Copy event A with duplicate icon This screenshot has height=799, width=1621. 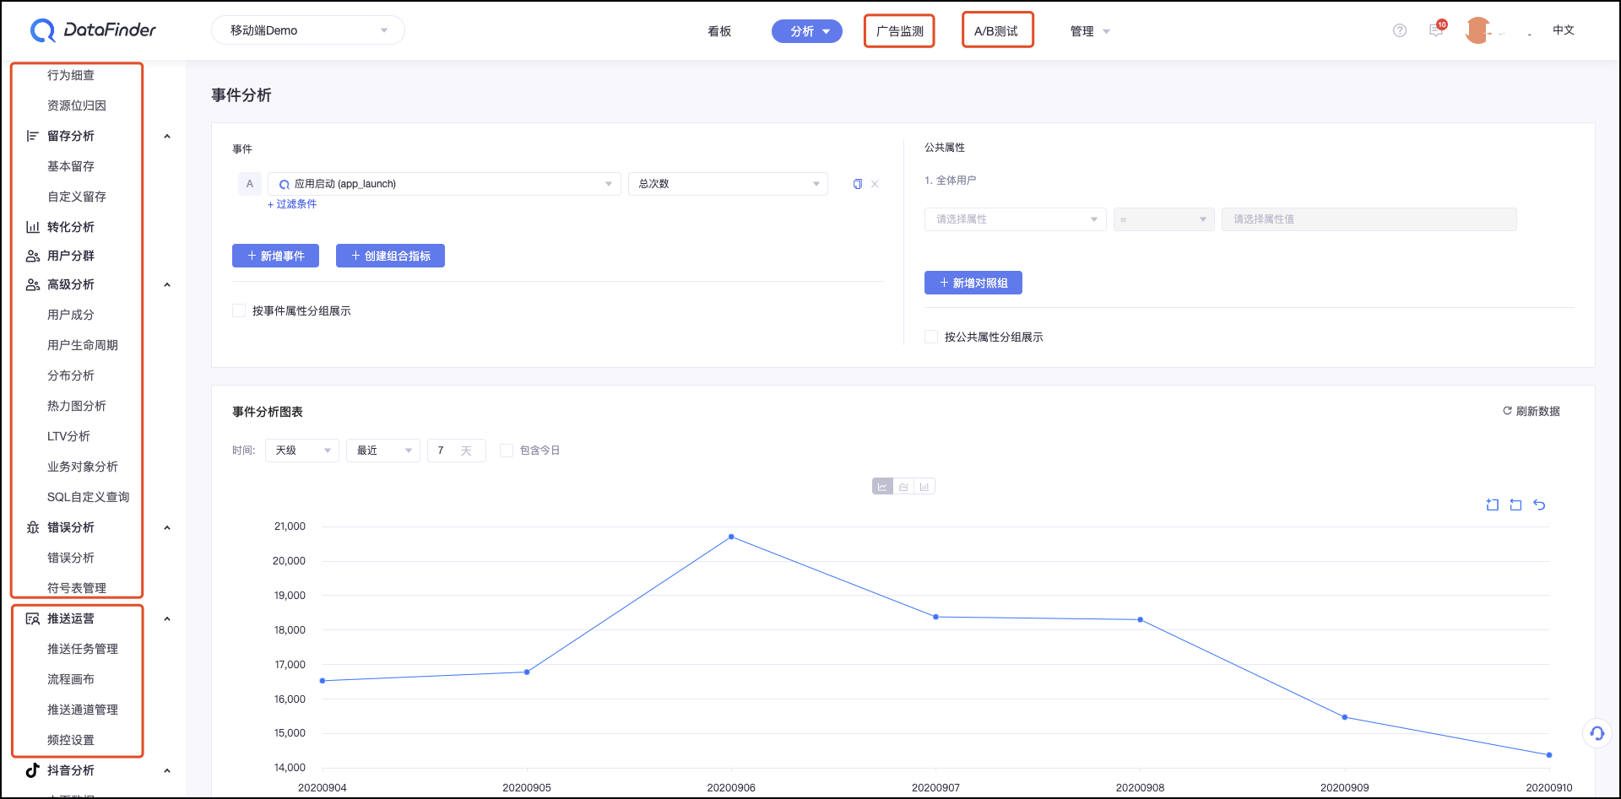[858, 184]
